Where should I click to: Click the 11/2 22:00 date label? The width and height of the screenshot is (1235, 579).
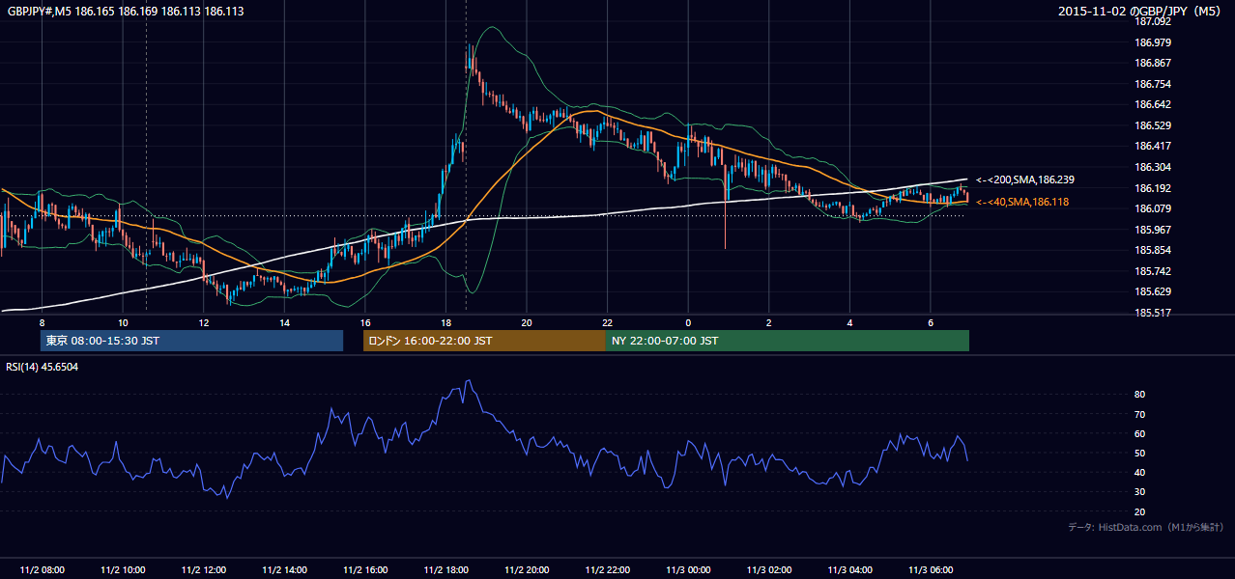[608, 570]
